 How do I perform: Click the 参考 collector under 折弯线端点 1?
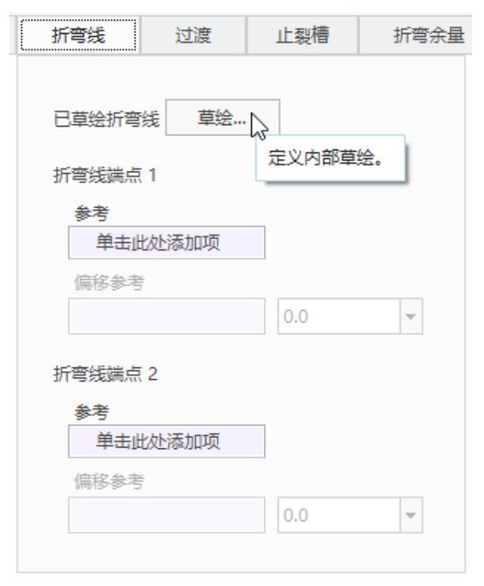point(166,243)
